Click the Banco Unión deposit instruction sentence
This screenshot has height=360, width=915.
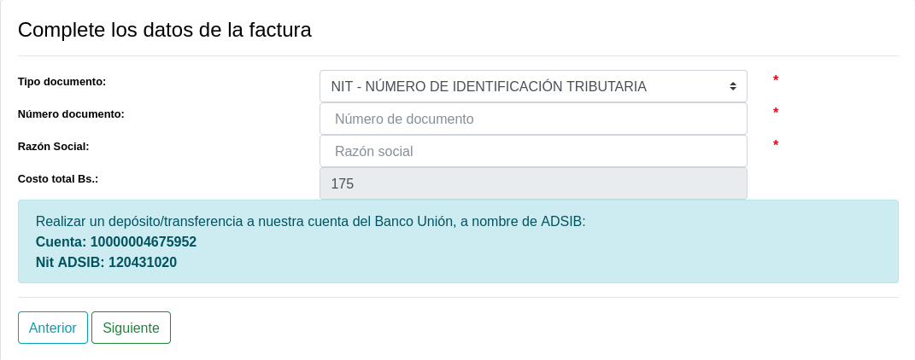click(310, 221)
